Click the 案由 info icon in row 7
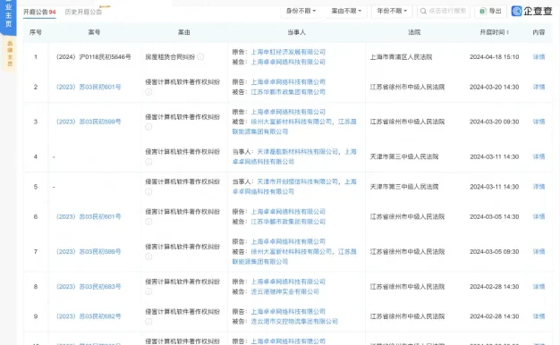The height and width of the screenshot is (345, 560). coord(148,257)
